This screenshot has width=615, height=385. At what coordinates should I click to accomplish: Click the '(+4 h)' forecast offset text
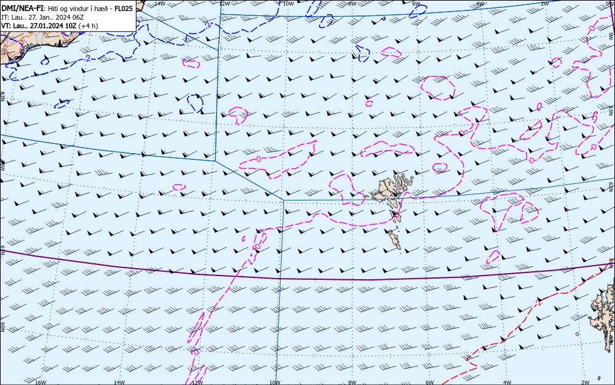(88, 26)
